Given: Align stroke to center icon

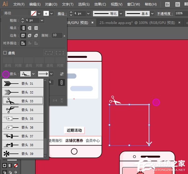Looking at the screenshot, I should click(23, 43).
